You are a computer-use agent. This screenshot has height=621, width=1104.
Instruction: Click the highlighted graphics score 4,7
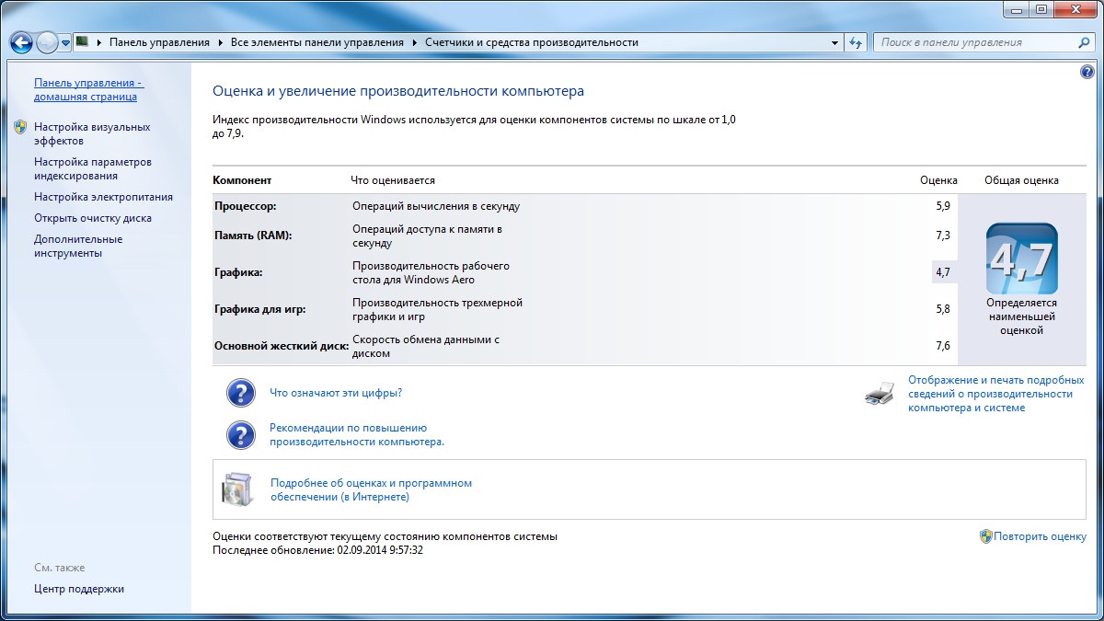point(943,272)
